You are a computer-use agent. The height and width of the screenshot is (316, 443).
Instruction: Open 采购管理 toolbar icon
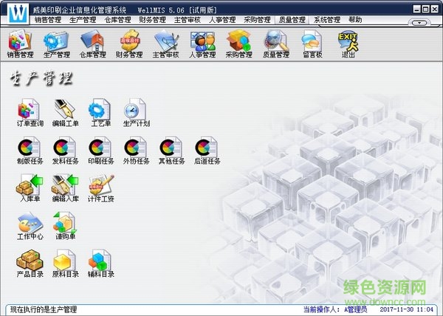pyautogui.click(x=238, y=44)
